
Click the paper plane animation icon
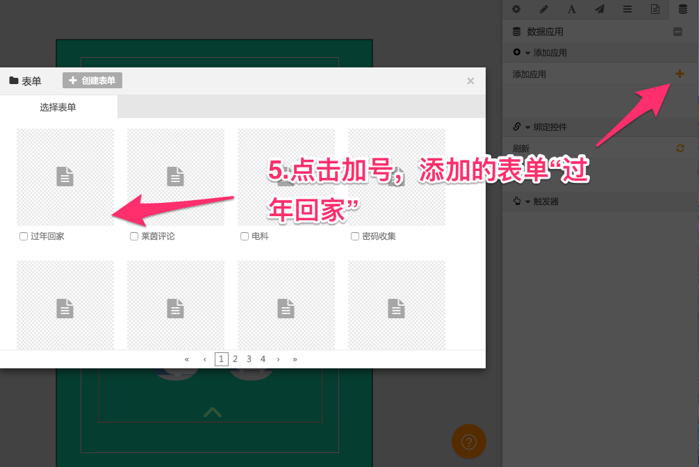600,9
